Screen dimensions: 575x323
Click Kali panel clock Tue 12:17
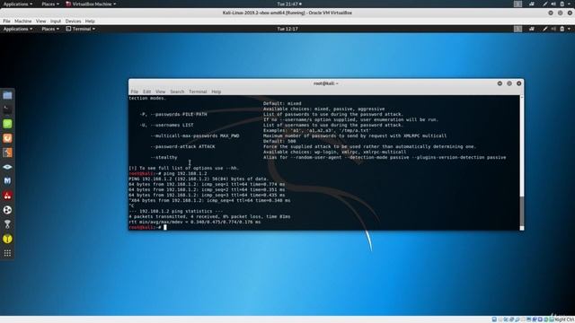pos(287,29)
